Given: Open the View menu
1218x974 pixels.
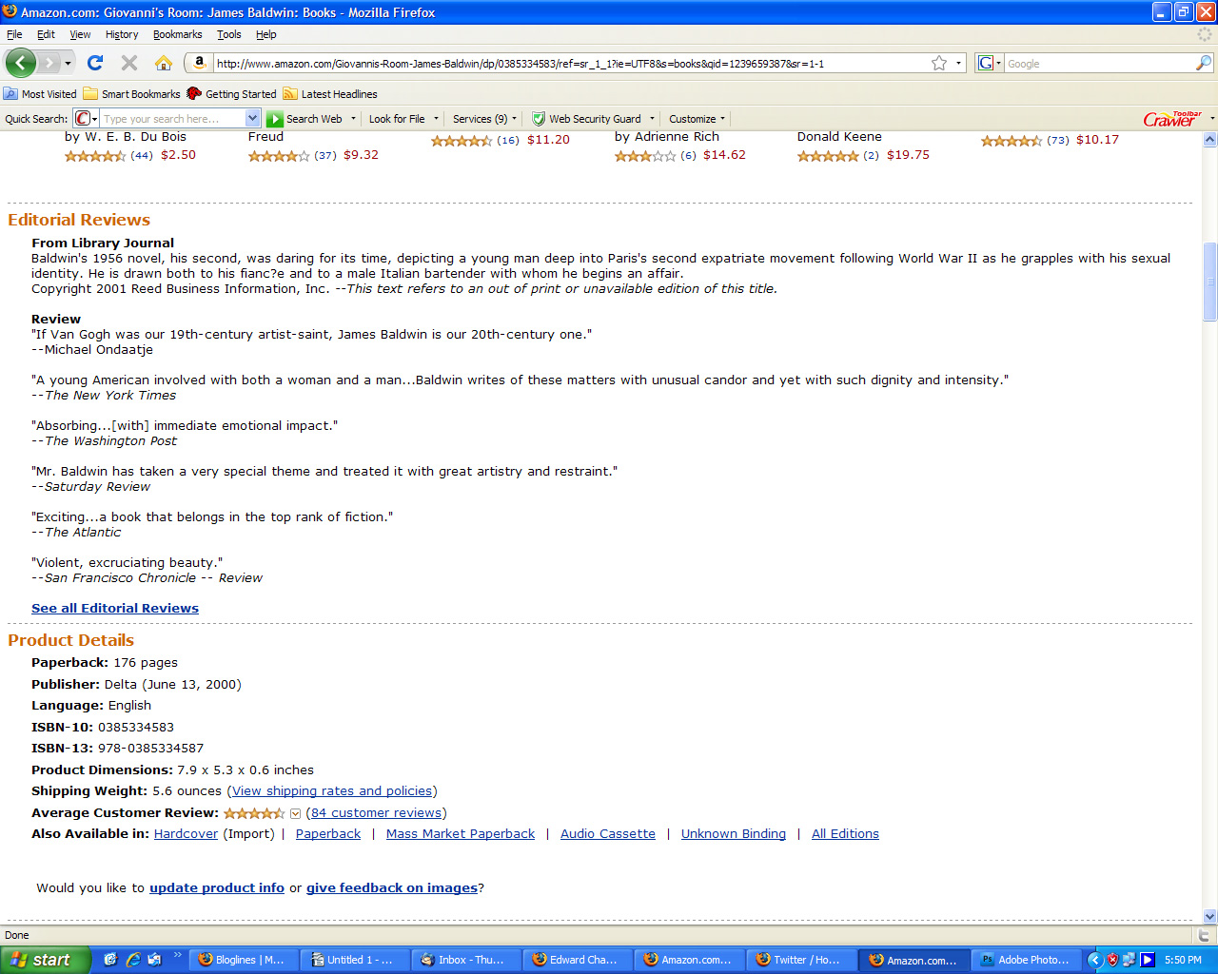Looking at the screenshot, I should pyautogui.click(x=80, y=34).
